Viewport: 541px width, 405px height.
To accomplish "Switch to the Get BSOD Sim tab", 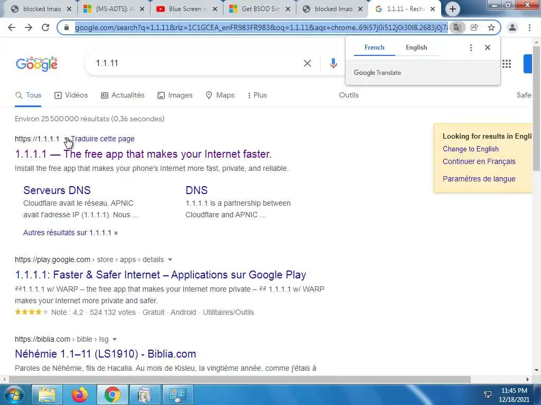I will point(259,9).
